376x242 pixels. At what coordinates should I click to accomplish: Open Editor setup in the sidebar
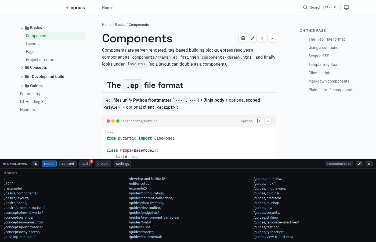pyautogui.click(x=31, y=94)
